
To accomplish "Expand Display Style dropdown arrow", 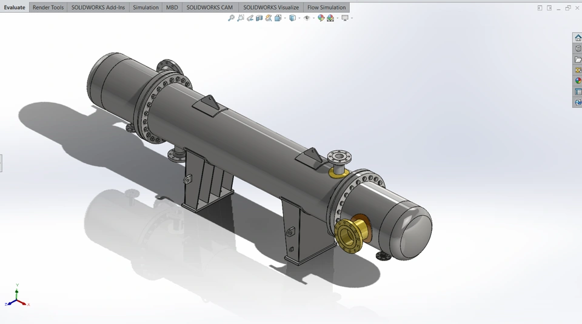I will pos(299,18).
